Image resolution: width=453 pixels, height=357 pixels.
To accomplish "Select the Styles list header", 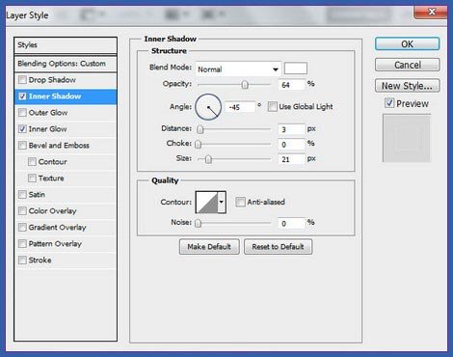I will (x=66, y=45).
